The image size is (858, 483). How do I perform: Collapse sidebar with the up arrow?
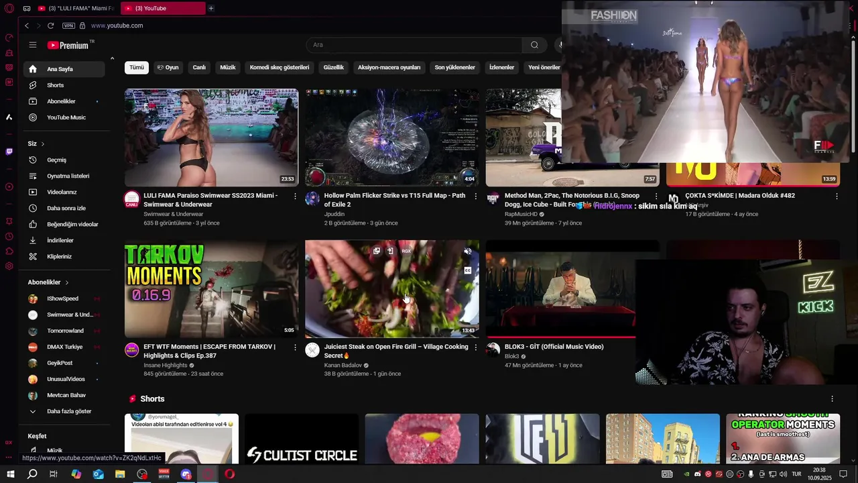pos(112,59)
